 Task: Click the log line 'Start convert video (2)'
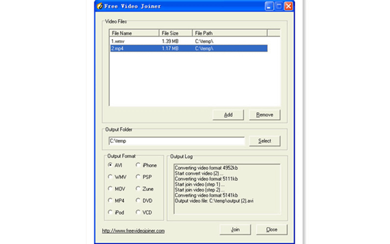199,173
